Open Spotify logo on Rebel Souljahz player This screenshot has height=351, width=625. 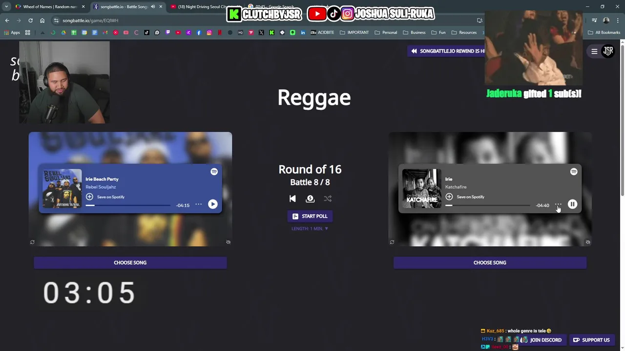(214, 172)
